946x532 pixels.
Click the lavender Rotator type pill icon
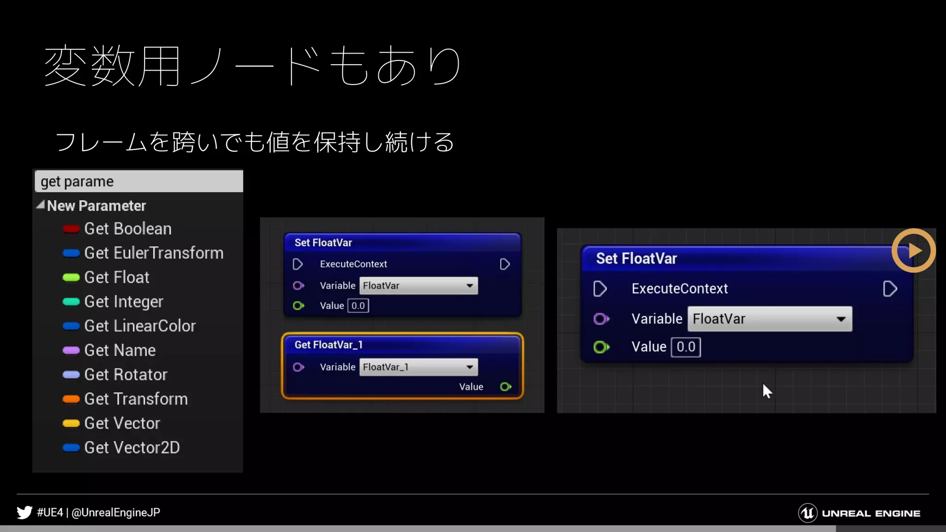[x=71, y=375]
